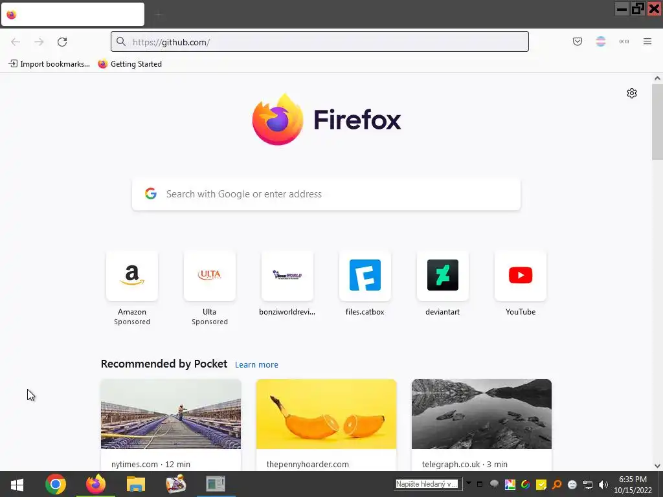663x497 pixels.
Task: Click Import bookmarks in the bookmarks toolbar
Action: click(x=49, y=64)
